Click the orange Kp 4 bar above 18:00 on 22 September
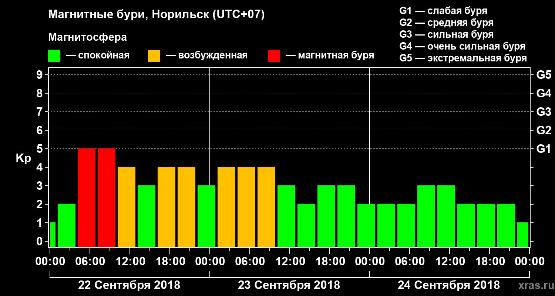The width and height of the screenshot is (555, 296). click(166, 207)
